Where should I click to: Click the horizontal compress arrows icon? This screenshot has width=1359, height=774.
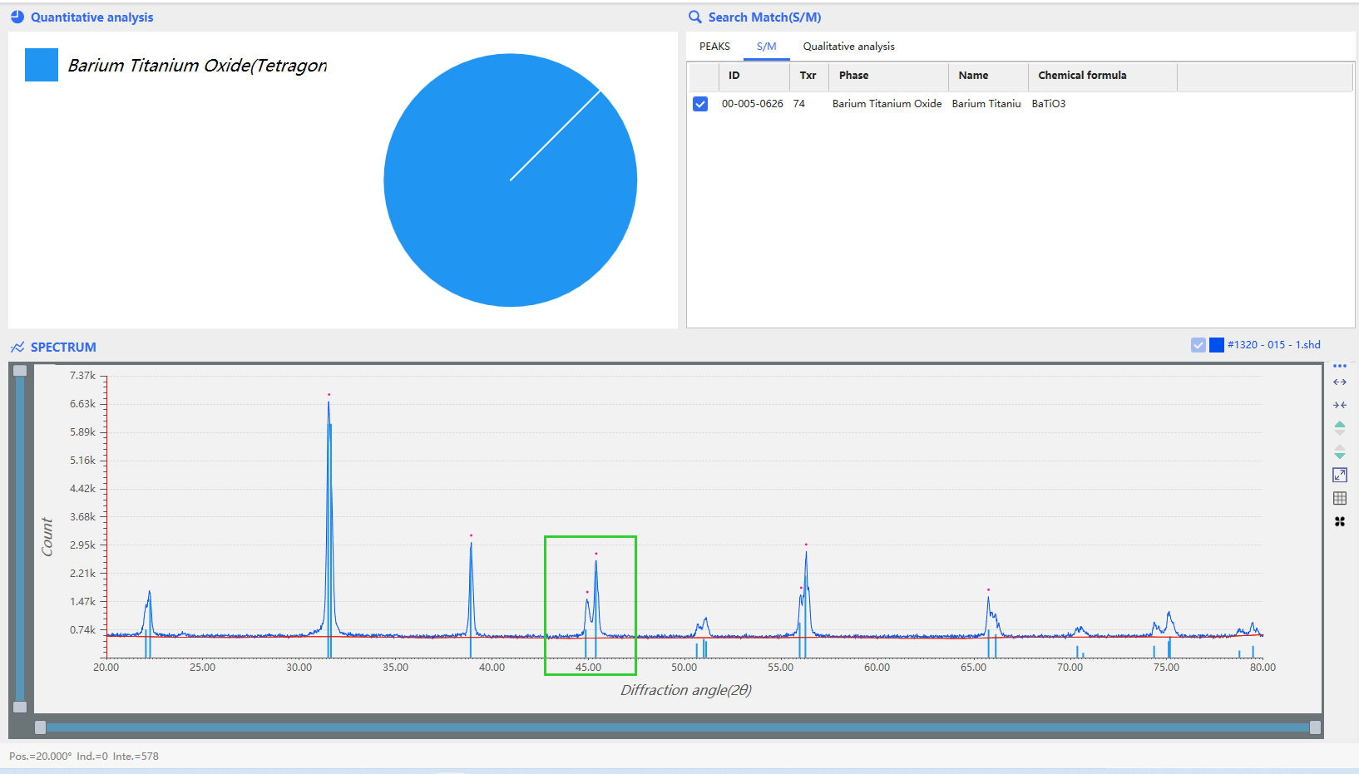tap(1340, 405)
